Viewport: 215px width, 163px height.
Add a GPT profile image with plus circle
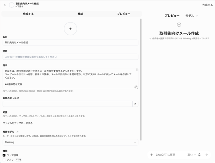tap(70, 29)
